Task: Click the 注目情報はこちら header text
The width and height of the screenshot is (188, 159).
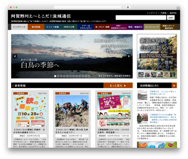Action: 149,86
